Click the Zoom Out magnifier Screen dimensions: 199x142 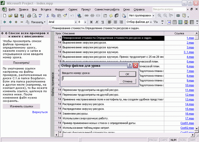click(165, 16)
